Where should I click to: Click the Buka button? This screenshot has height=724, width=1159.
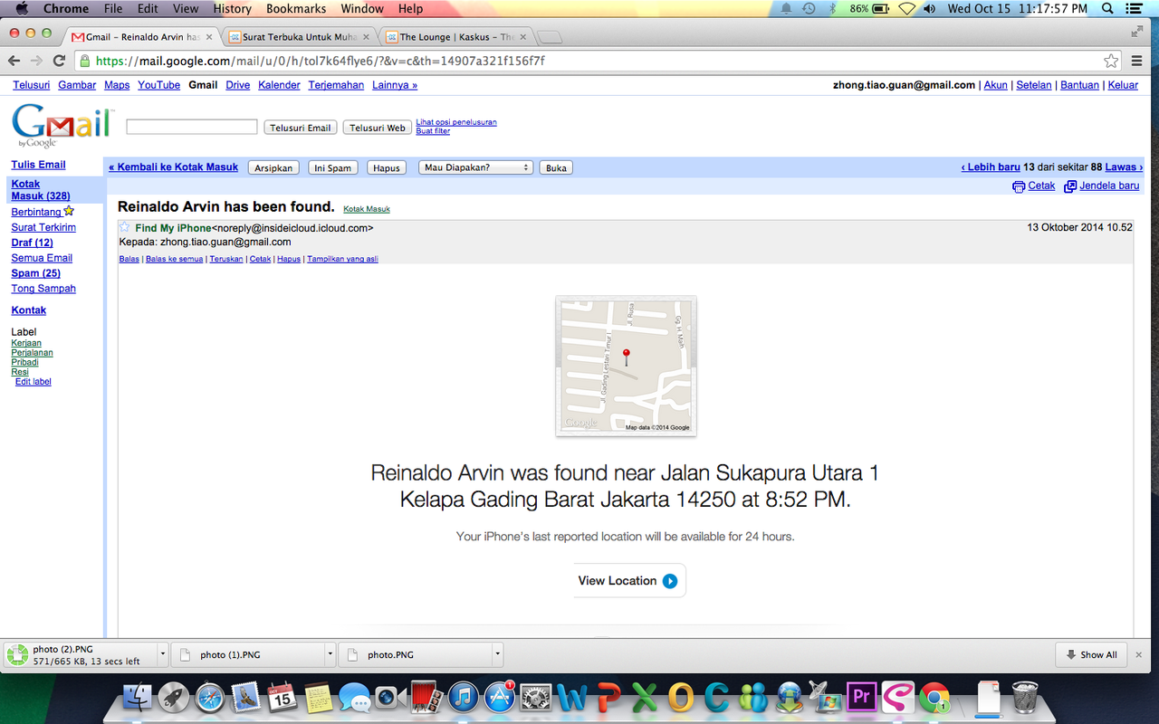coord(556,167)
